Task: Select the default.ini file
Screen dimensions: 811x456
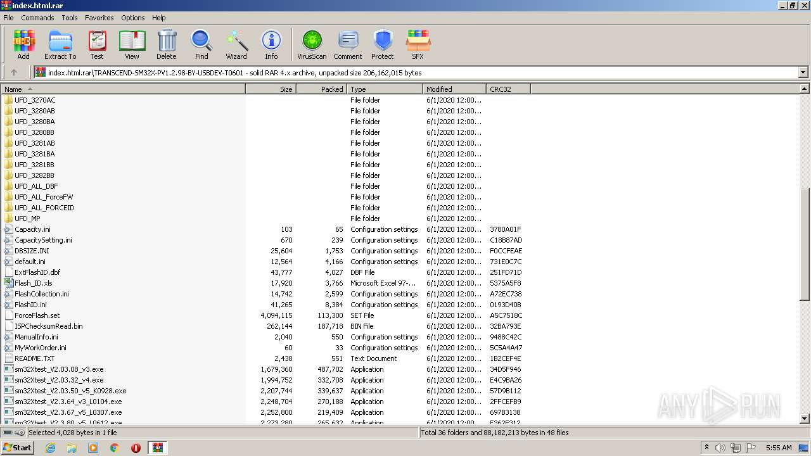Action: pyautogui.click(x=30, y=262)
